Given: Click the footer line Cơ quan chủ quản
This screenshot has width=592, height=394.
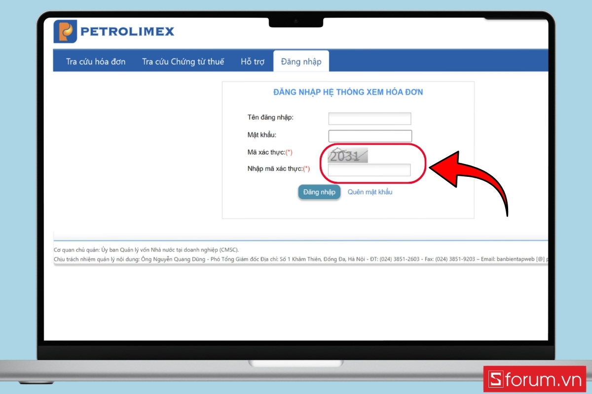Looking at the screenshot, I should coord(146,250).
